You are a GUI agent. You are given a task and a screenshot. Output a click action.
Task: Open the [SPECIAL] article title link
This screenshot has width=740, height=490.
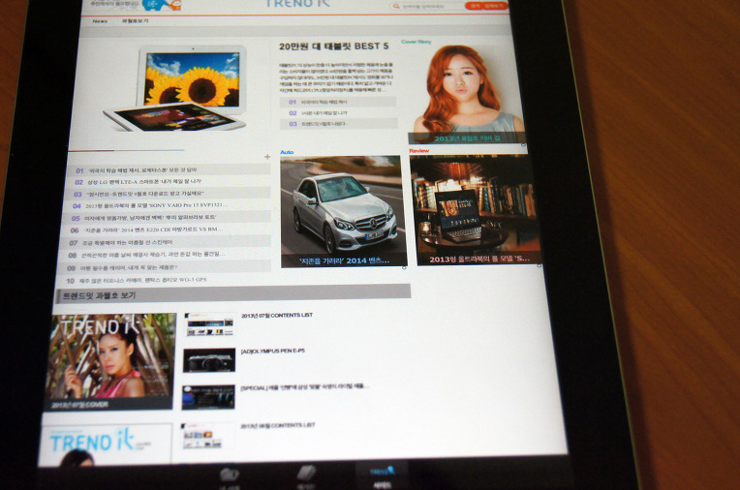point(304,387)
